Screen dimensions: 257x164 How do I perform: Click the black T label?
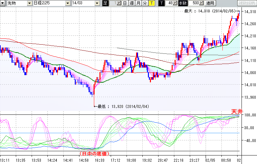pyautogui.click(x=161, y=3)
